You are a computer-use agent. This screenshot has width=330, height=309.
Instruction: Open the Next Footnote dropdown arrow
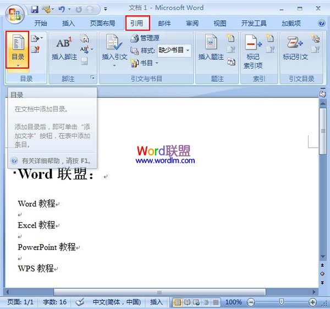[x=92, y=49]
